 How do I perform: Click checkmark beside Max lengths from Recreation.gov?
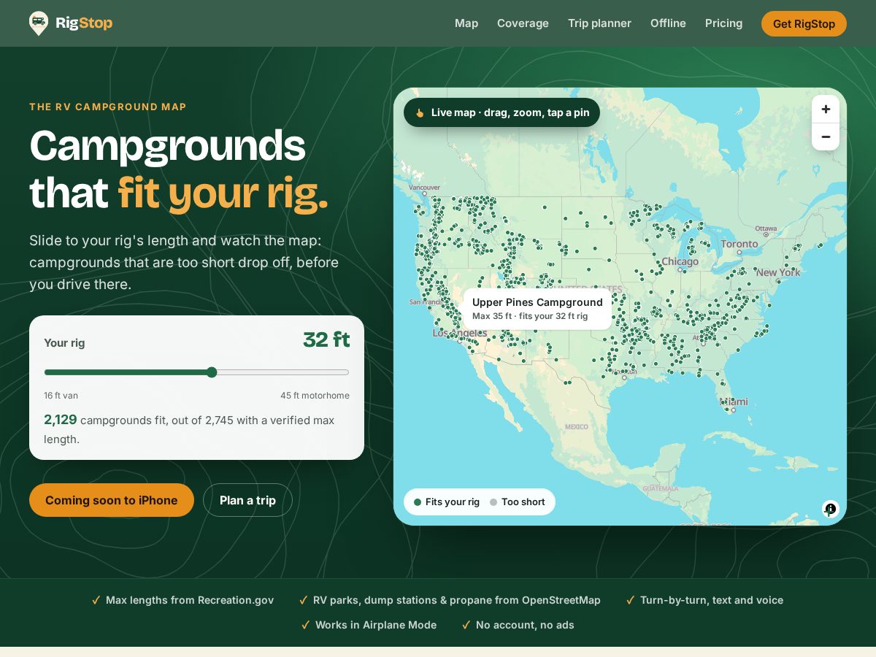96,600
